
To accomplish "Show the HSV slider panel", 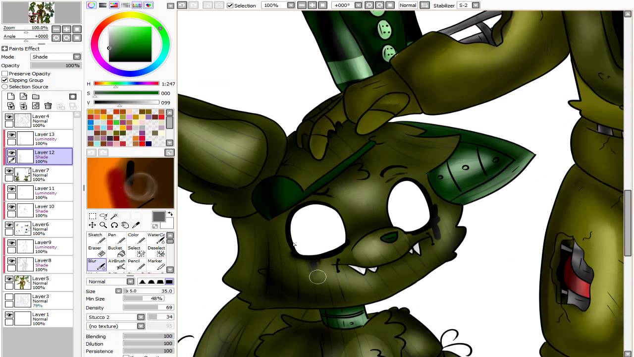I will point(114,5).
